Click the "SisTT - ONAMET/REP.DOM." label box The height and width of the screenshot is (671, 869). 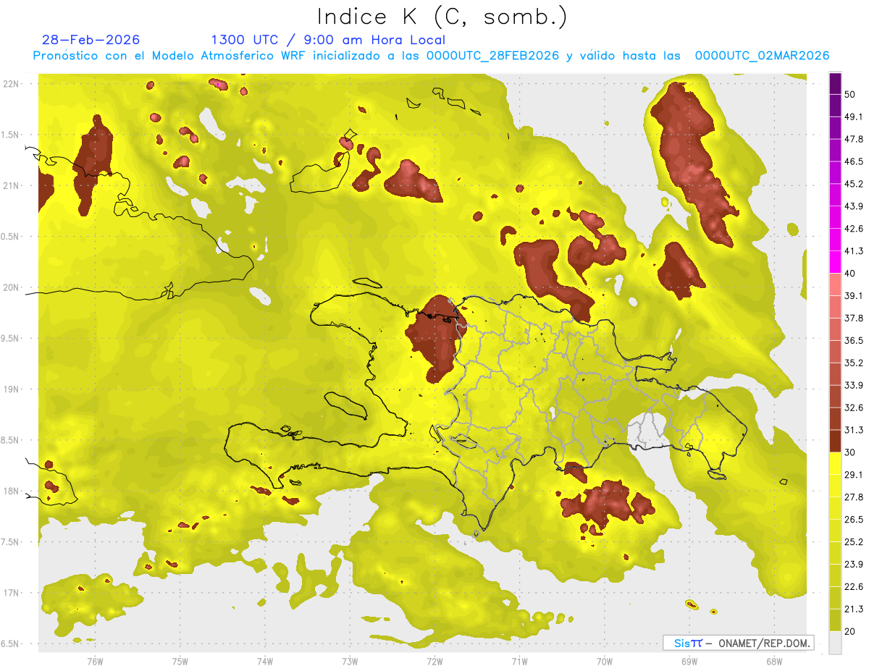coord(738,643)
